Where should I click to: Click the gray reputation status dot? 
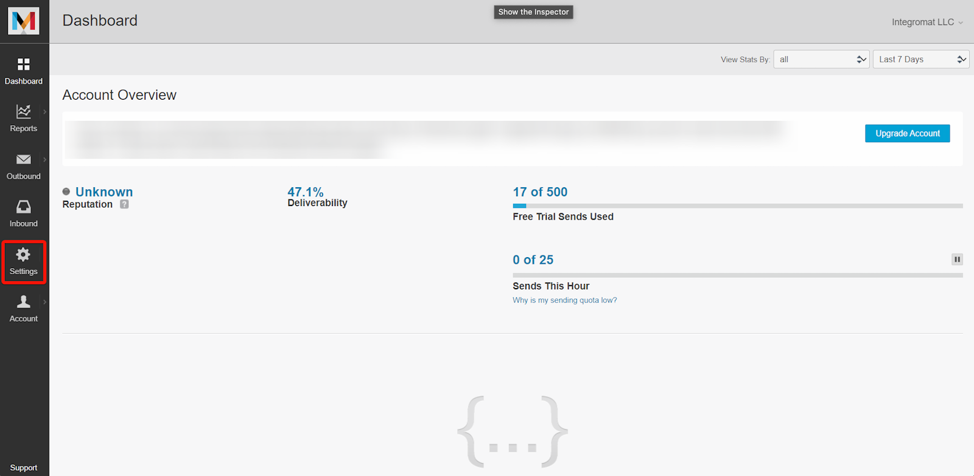point(66,191)
